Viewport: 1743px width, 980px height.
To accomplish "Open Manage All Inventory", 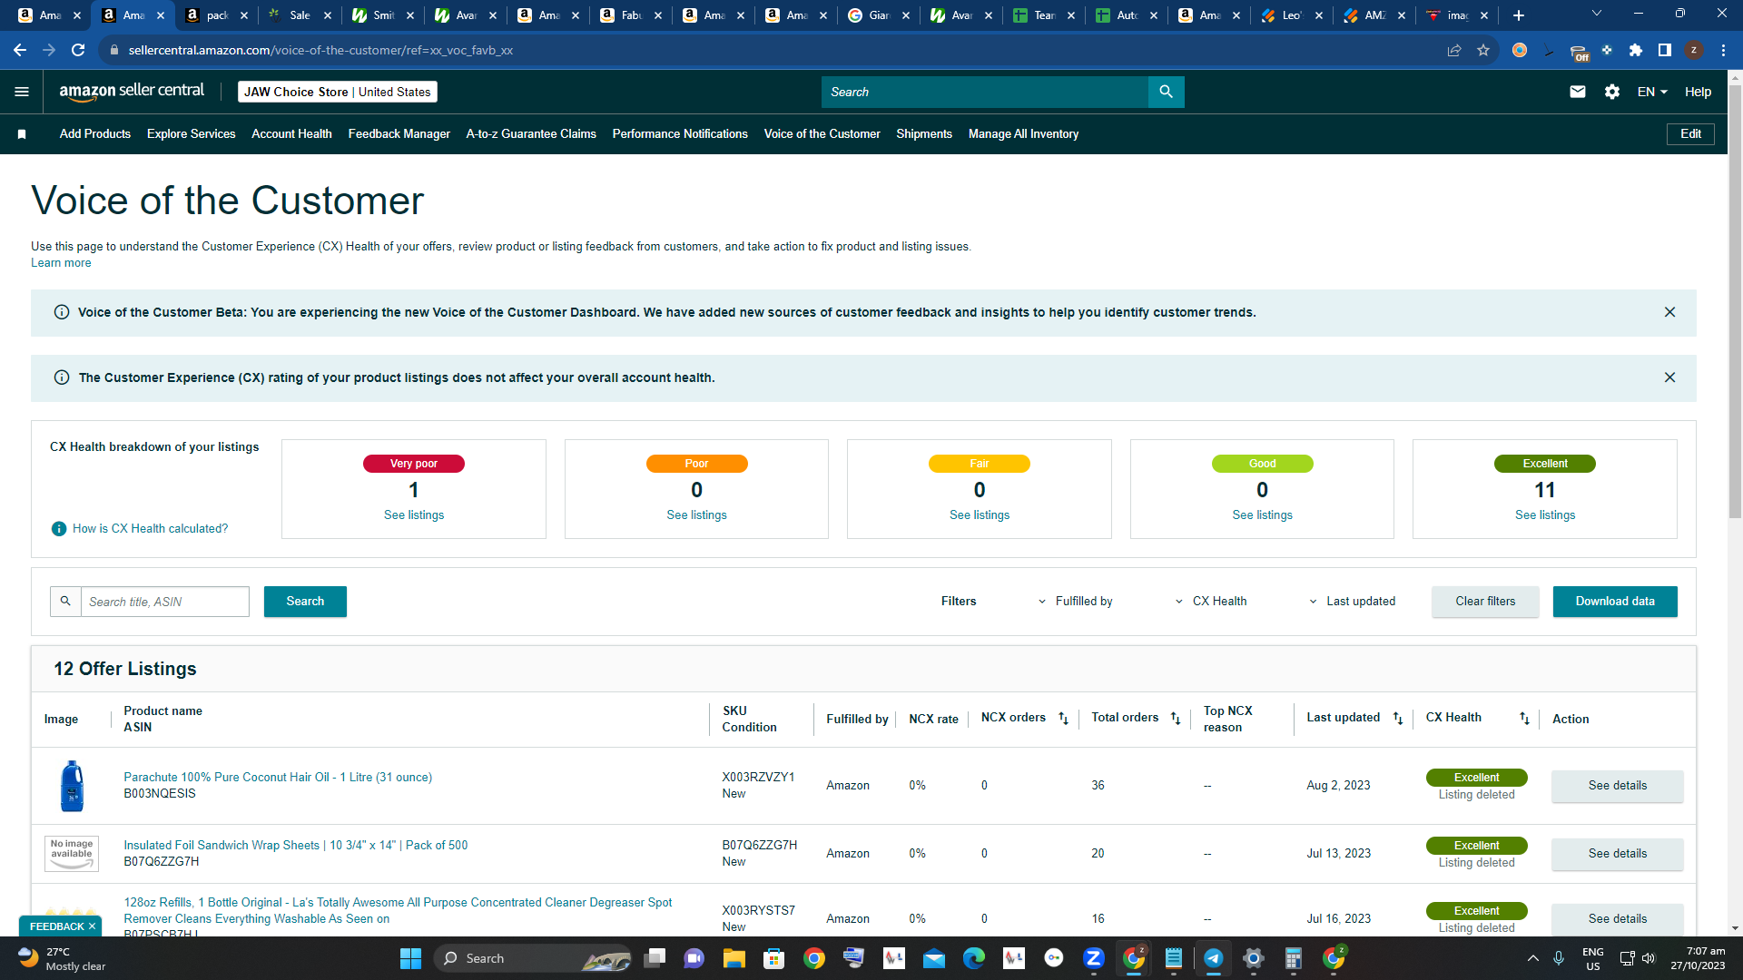I will tap(1023, 134).
